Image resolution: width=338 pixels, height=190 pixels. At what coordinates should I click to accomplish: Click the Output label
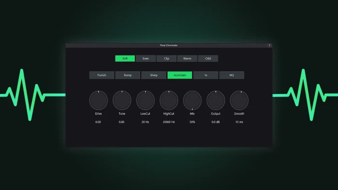pyautogui.click(x=216, y=114)
